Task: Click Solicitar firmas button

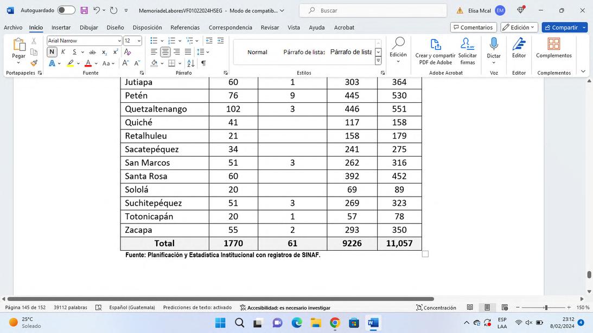Action: click(x=468, y=52)
